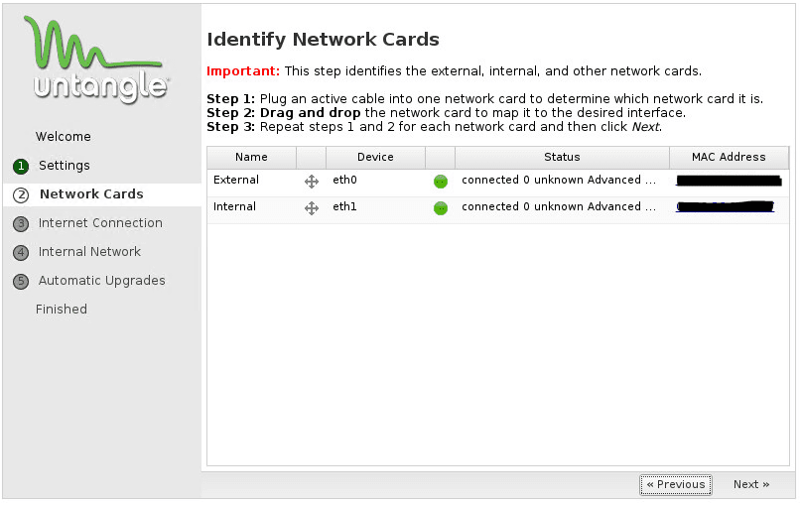Click the step 3 Internet Connection number icon

pyautogui.click(x=21, y=224)
